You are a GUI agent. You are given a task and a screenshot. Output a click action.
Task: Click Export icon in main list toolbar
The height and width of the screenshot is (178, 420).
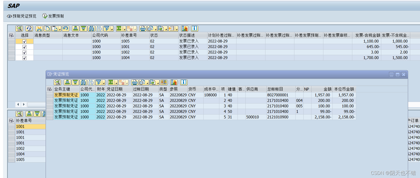161,28
